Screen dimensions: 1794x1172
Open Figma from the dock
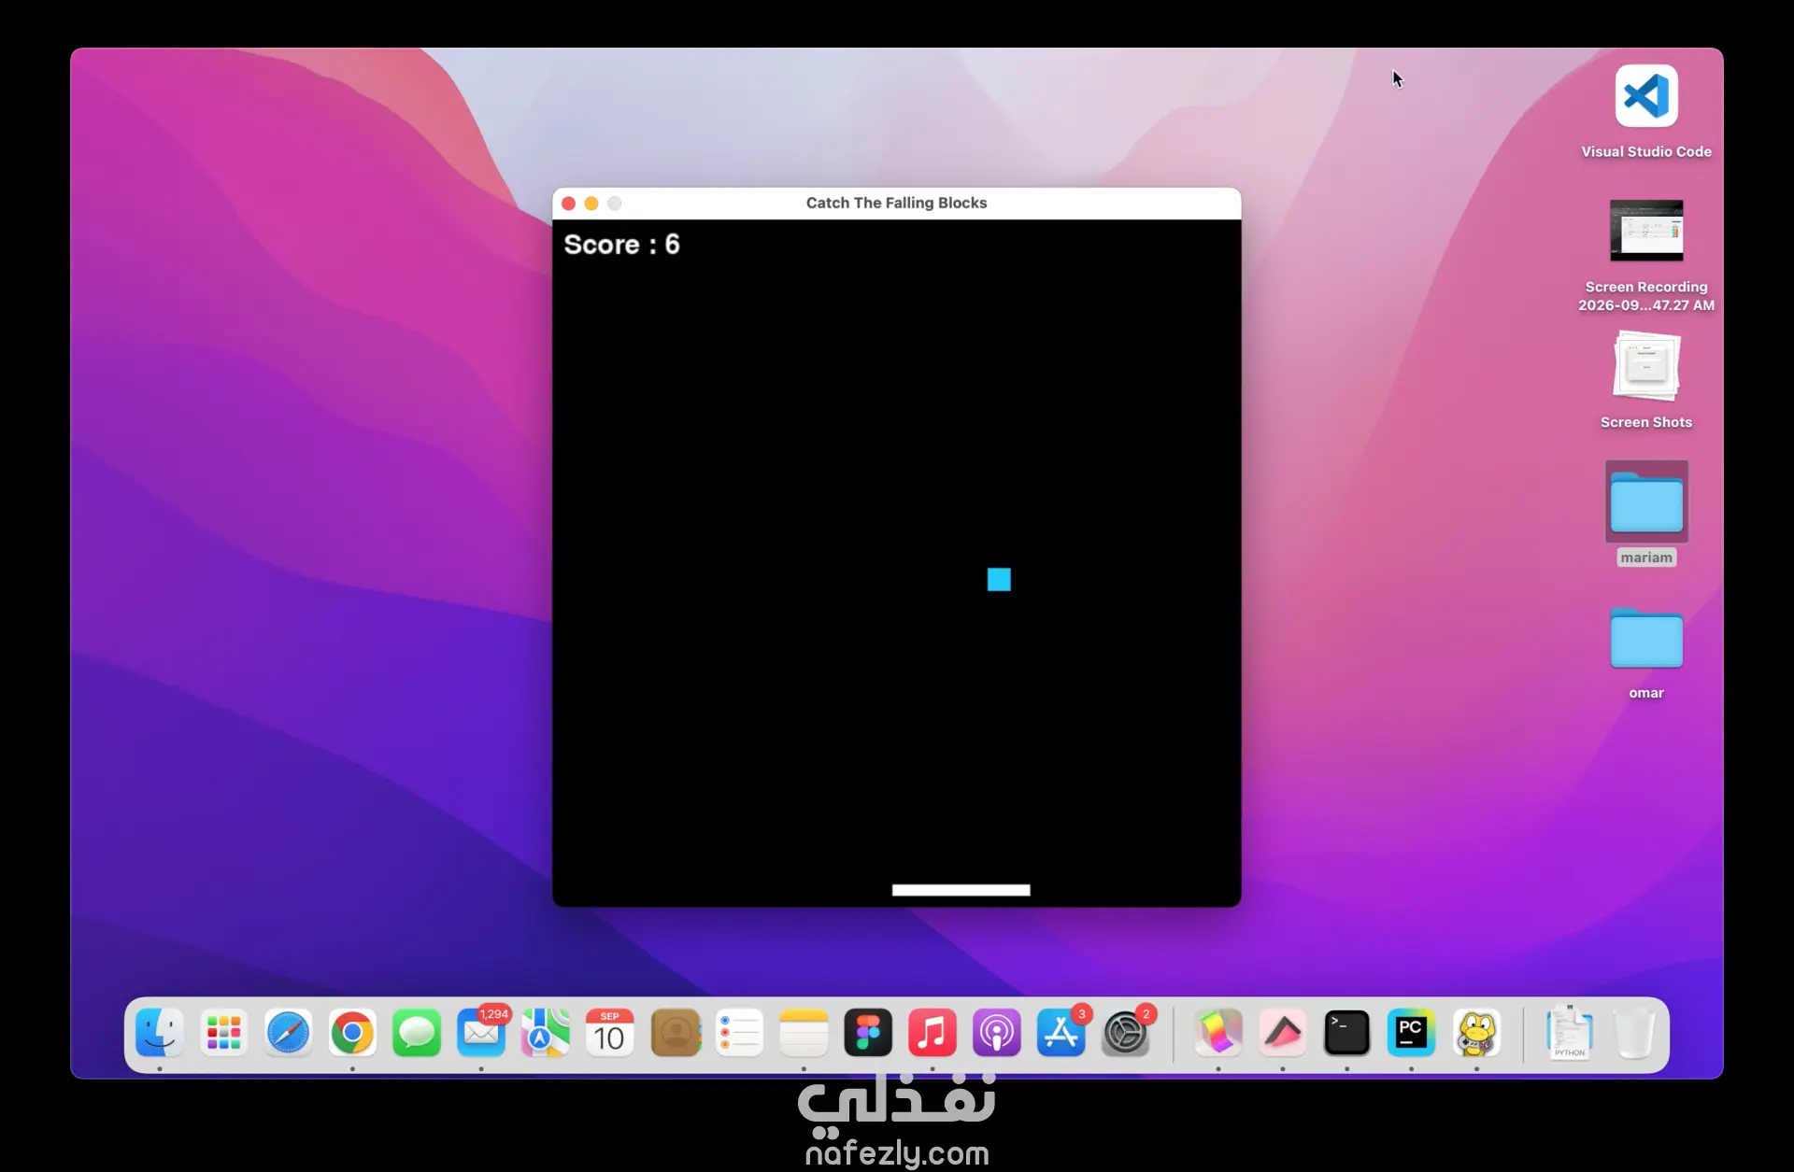click(868, 1033)
